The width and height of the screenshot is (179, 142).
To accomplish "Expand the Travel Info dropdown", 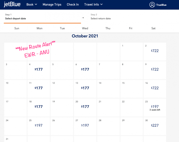I will coord(93,5).
